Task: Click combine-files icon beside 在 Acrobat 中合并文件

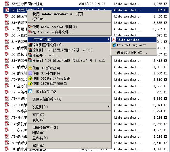Action: coord(30,32)
